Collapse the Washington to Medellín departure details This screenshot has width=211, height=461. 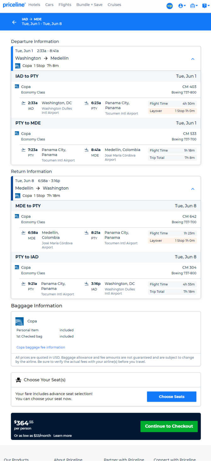coord(193,59)
